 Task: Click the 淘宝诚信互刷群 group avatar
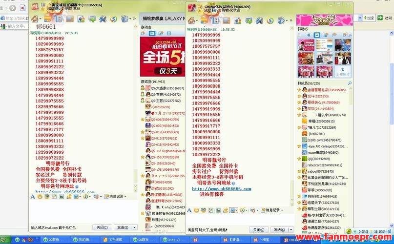click(x=35, y=6)
